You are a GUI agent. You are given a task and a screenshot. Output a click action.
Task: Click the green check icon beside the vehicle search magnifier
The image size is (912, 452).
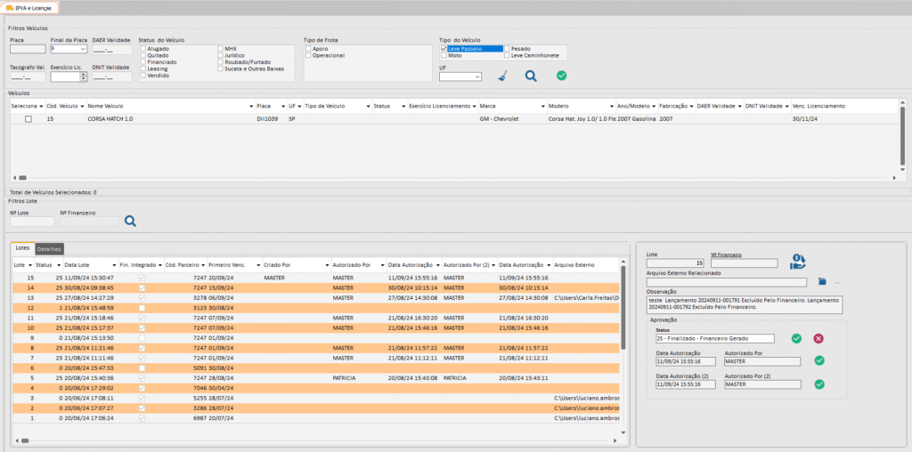(561, 76)
